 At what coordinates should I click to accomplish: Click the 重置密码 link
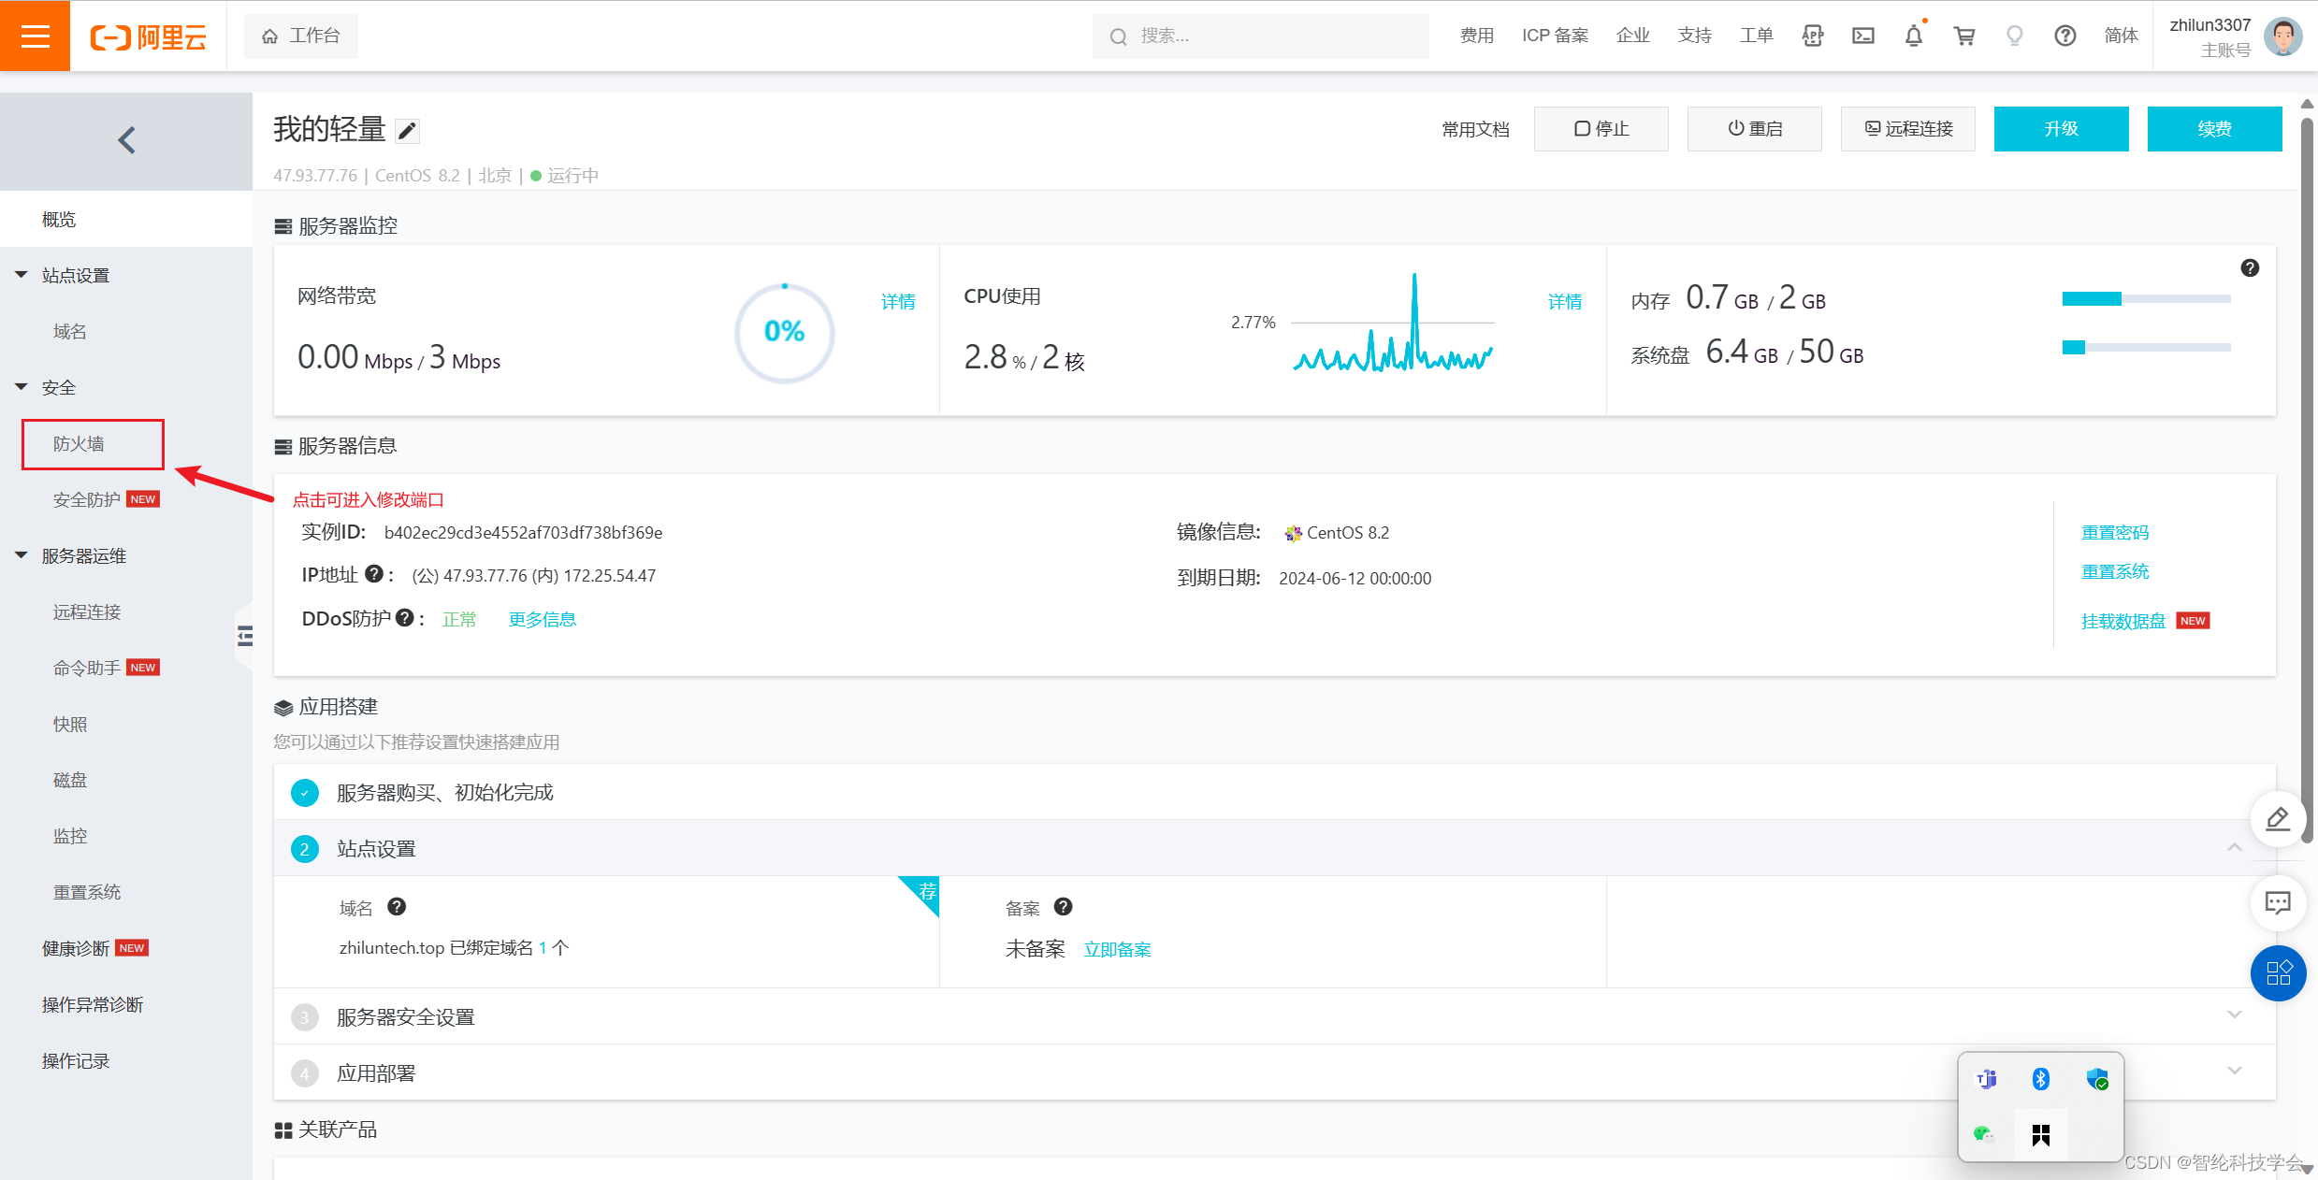point(2114,532)
